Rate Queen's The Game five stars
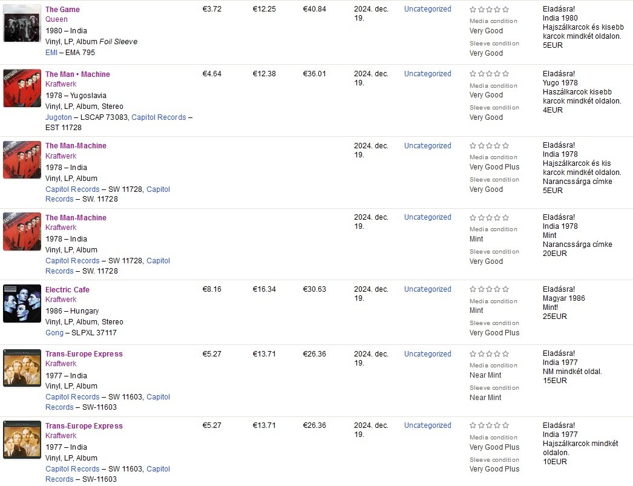This screenshot has width=633, height=486. pyautogui.click(x=506, y=10)
